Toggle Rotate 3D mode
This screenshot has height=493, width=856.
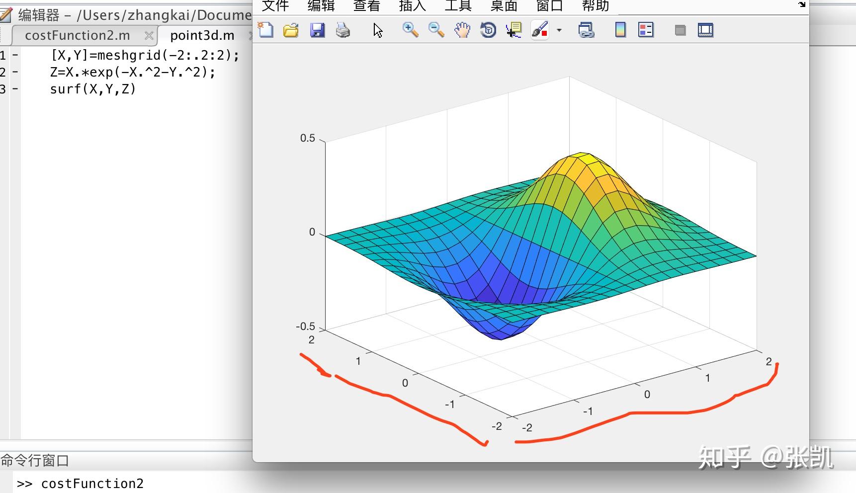click(488, 30)
